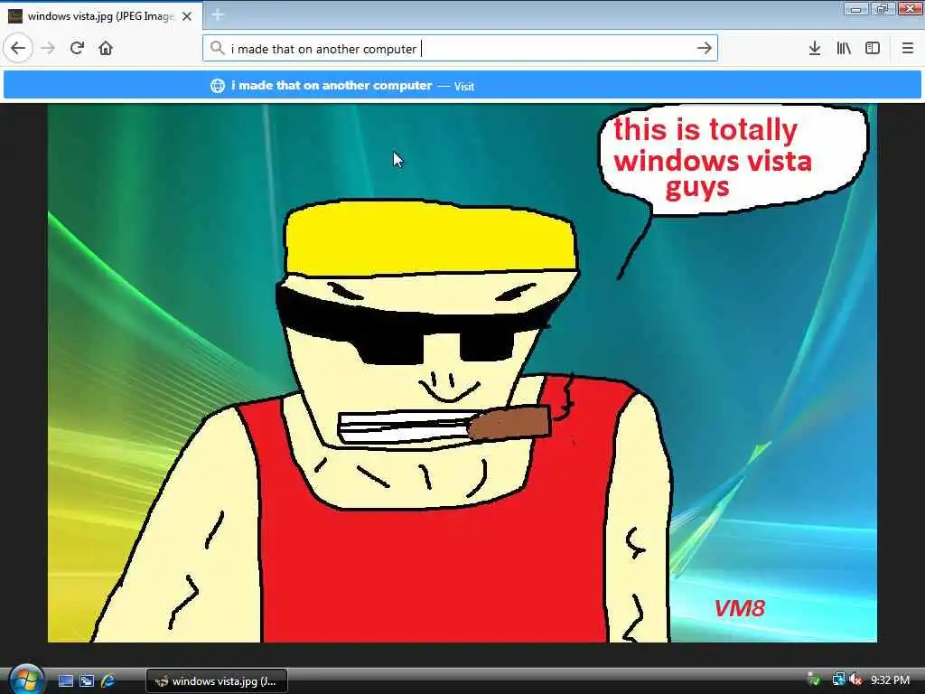This screenshot has height=694, width=925.
Task: Click the displayed windows vista.jpg image
Action: (x=462, y=373)
